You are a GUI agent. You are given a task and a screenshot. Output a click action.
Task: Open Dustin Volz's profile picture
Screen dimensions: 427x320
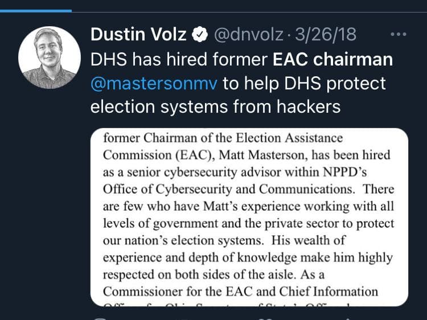(x=50, y=58)
